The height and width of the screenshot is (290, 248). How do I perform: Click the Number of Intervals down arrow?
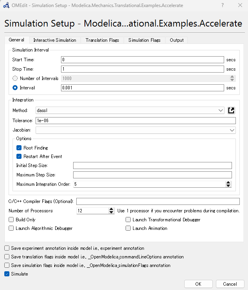pos(232,80)
